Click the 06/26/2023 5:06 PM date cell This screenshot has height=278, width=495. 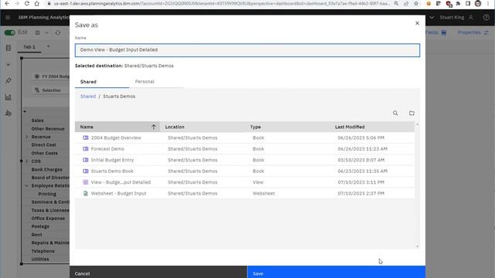pyautogui.click(x=361, y=137)
